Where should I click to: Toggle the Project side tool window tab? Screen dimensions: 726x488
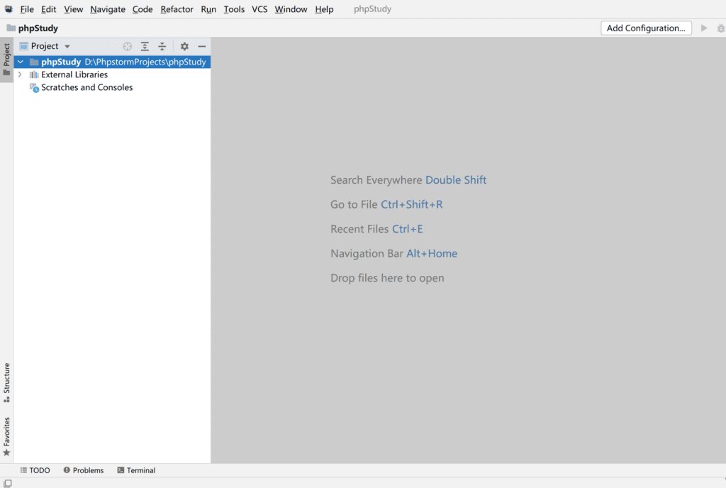coord(6,60)
